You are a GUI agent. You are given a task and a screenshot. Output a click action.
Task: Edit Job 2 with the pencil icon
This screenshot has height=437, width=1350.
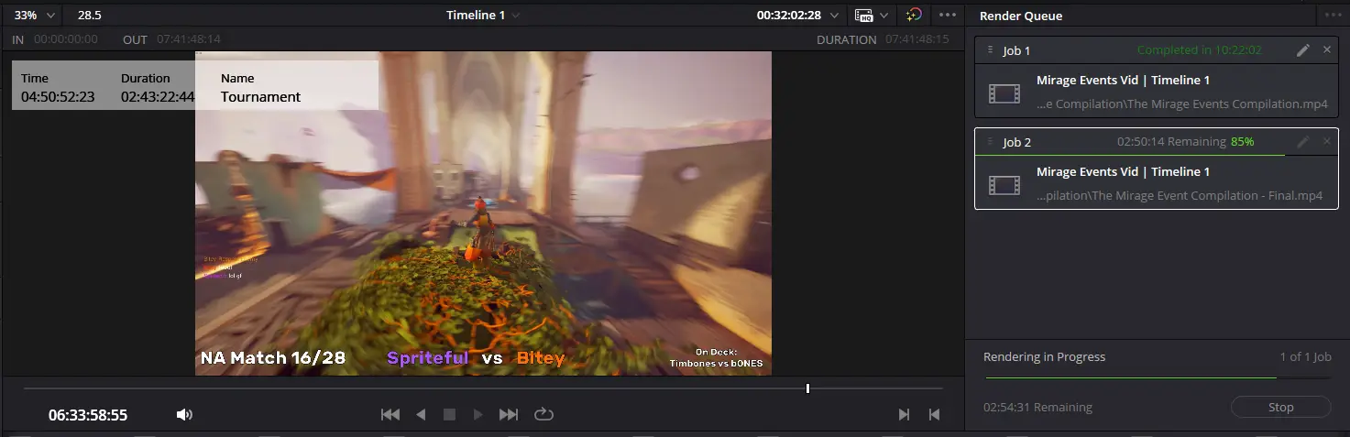(1303, 142)
